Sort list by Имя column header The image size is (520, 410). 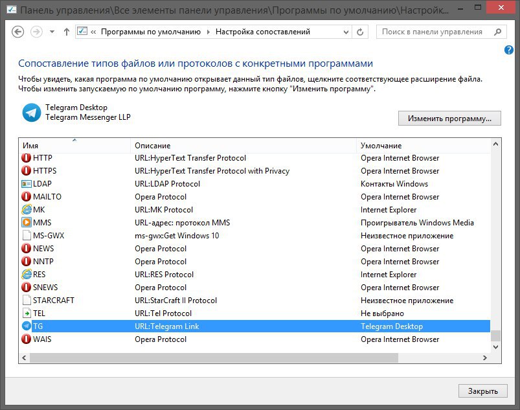(74, 146)
